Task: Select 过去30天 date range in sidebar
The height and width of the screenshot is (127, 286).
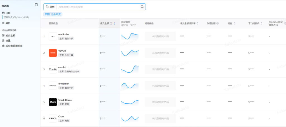Action: (16, 18)
